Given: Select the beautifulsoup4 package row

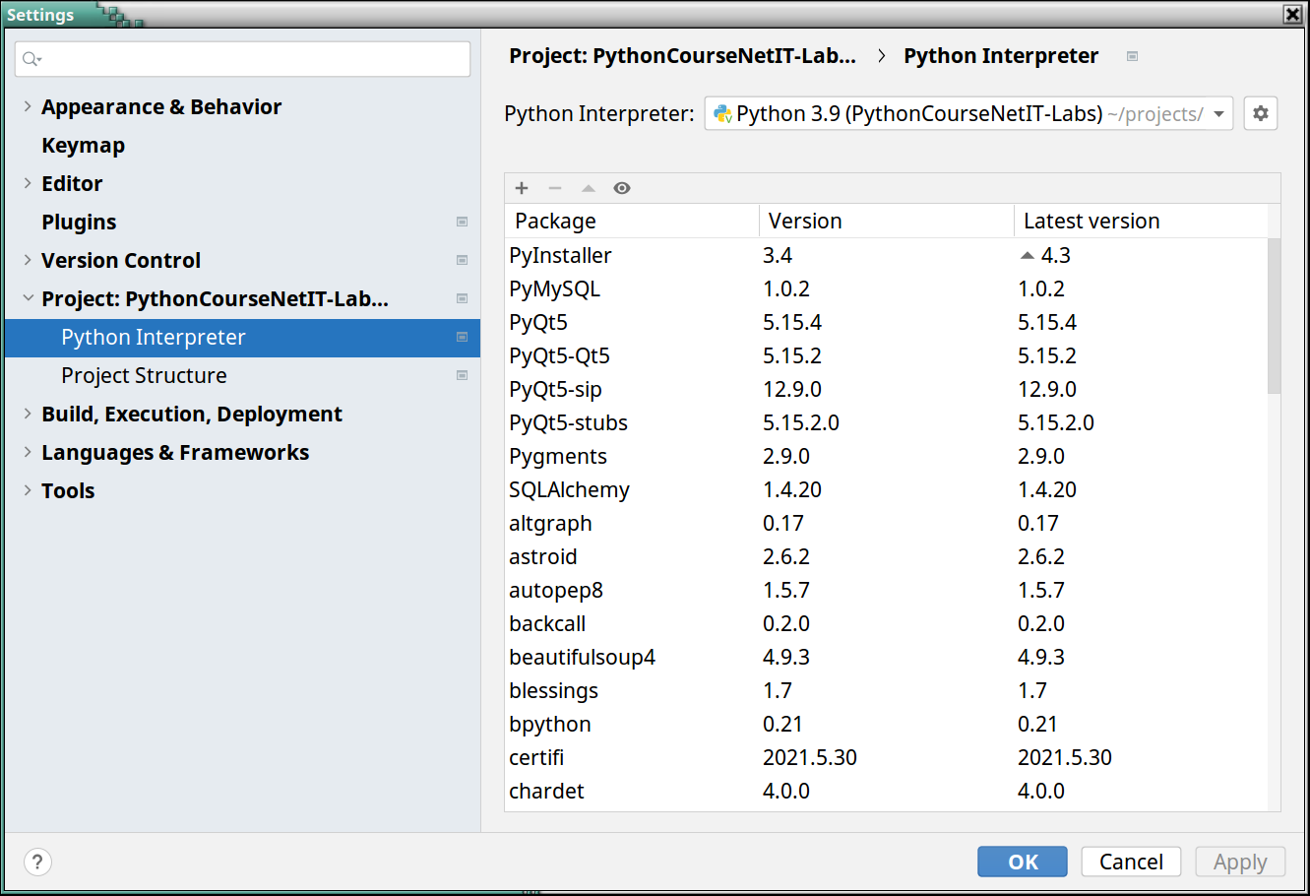Looking at the screenshot, I should click(x=887, y=657).
